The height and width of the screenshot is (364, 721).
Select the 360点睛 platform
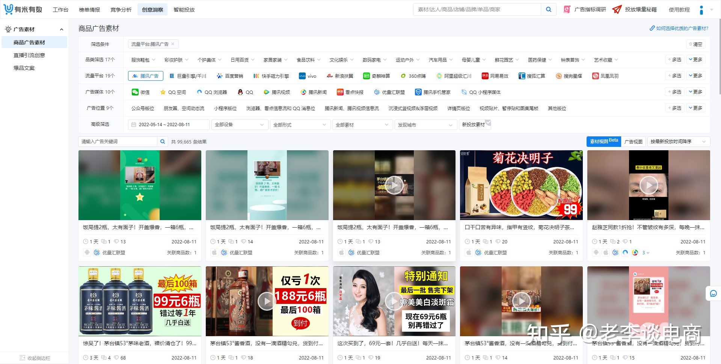[x=413, y=76]
